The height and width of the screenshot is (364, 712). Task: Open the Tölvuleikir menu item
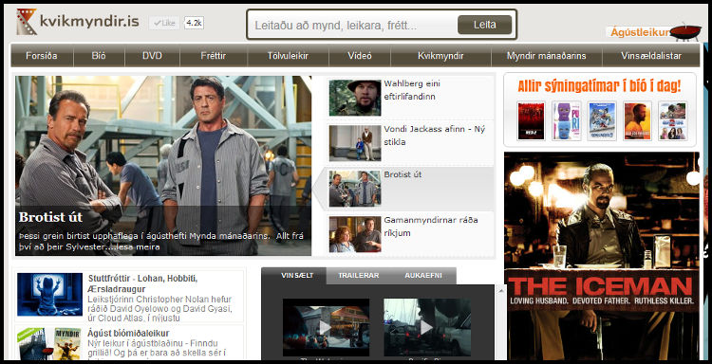tap(288, 56)
